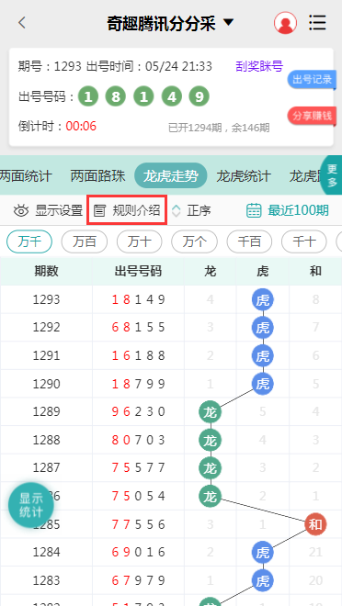Click the 期数 column header
The height and width of the screenshot is (606, 342).
pos(46,271)
